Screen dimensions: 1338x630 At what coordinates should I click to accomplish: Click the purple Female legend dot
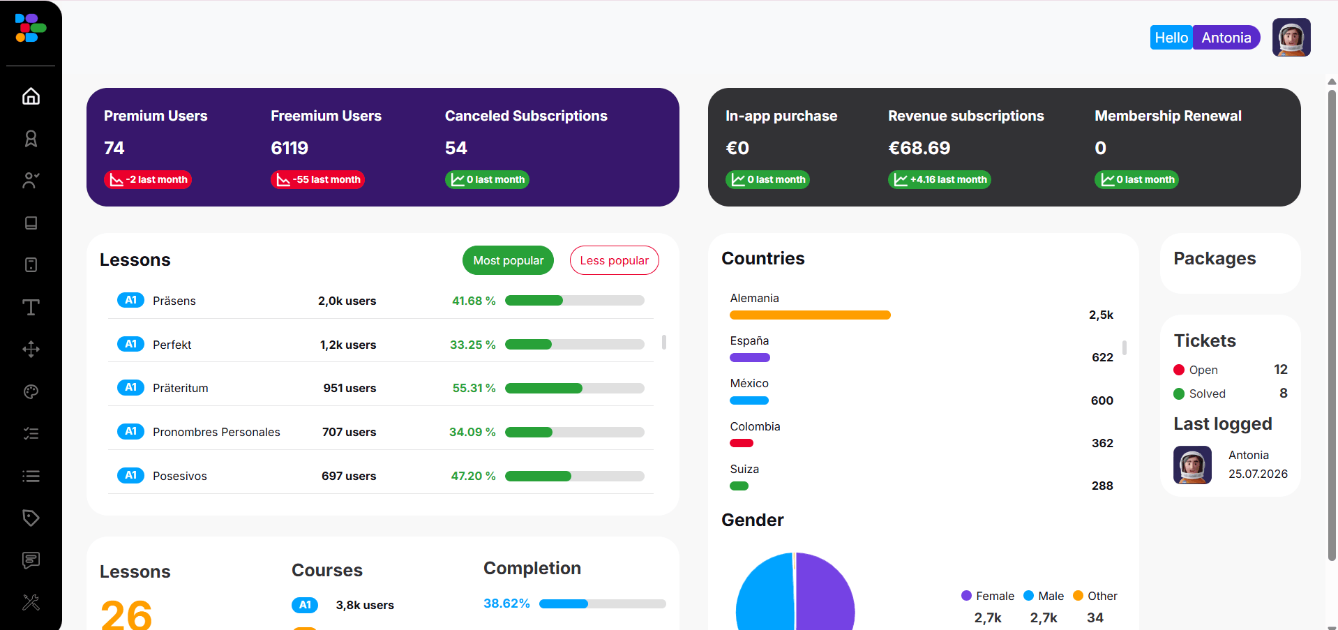tap(966, 595)
